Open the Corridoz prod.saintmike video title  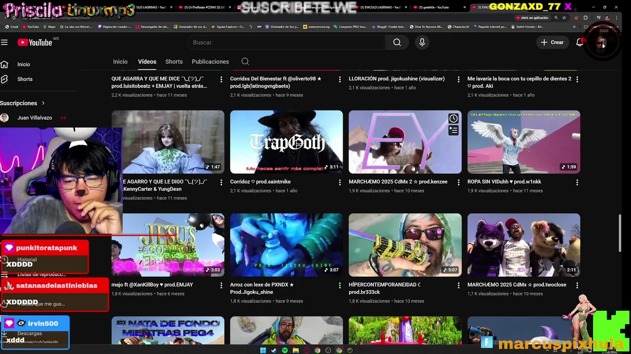pyautogui.click(x=260, y=181)
